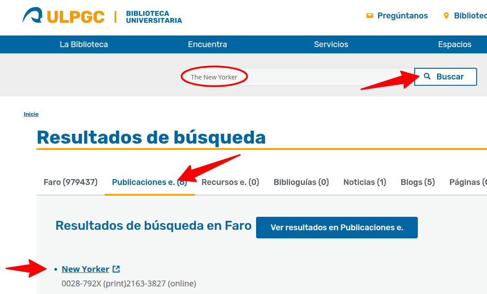View the Noticias tab

click(x=364, y=182)
